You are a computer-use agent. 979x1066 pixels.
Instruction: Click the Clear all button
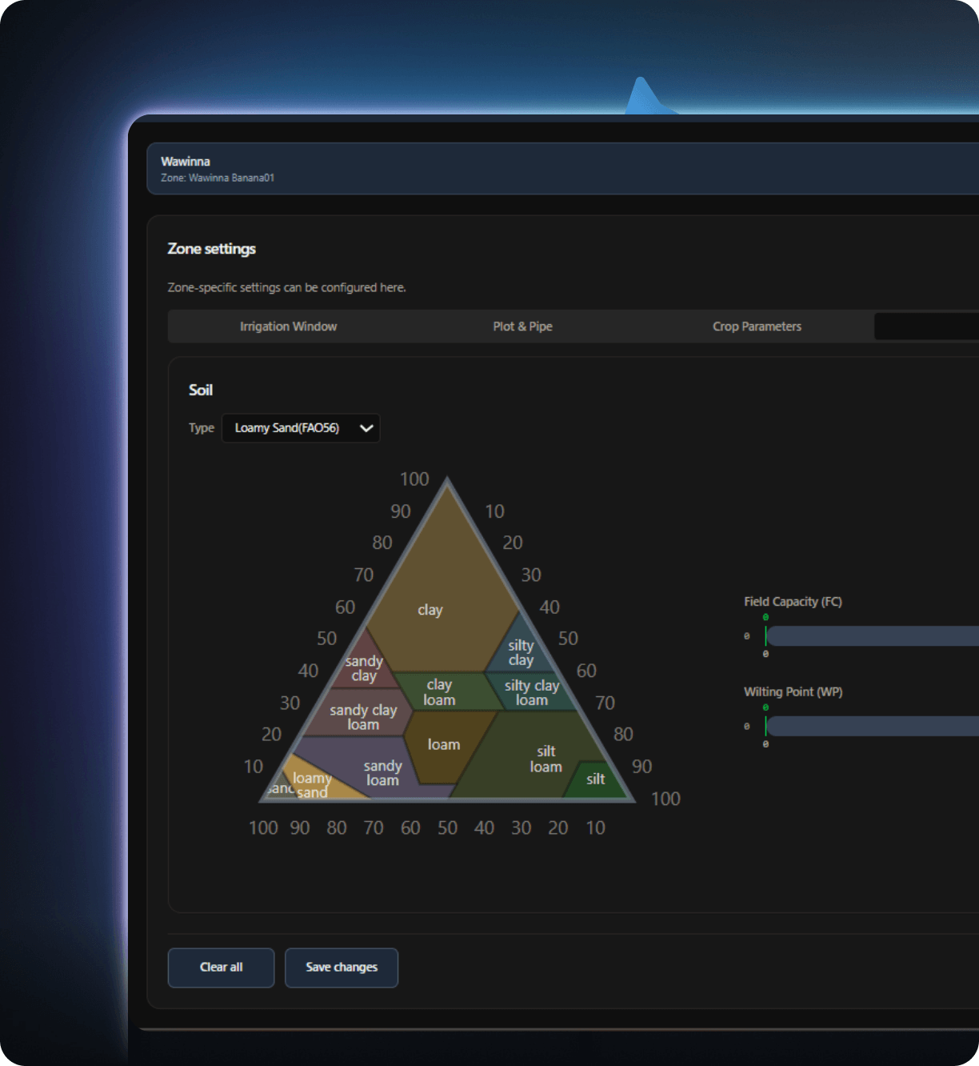tap(221, 968)
